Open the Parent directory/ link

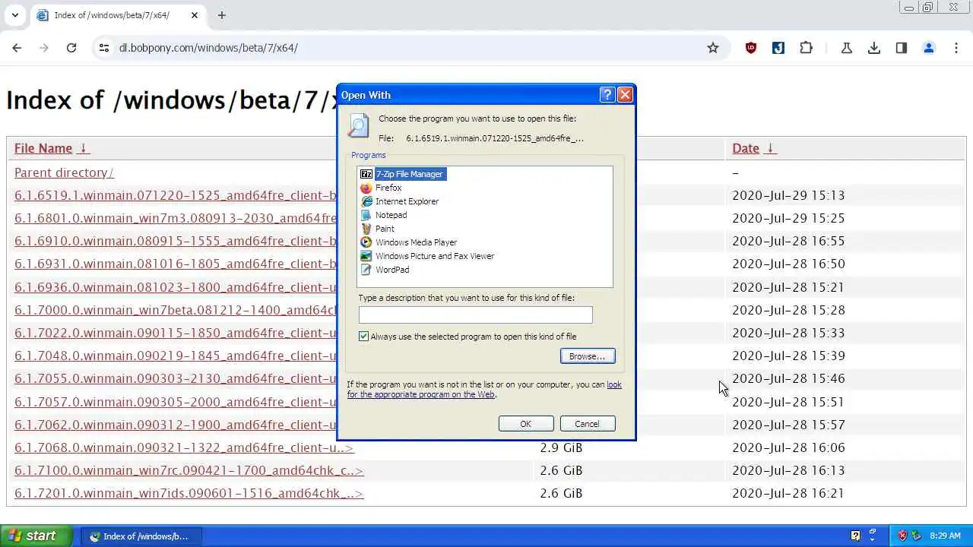click(x=64, y=172)
